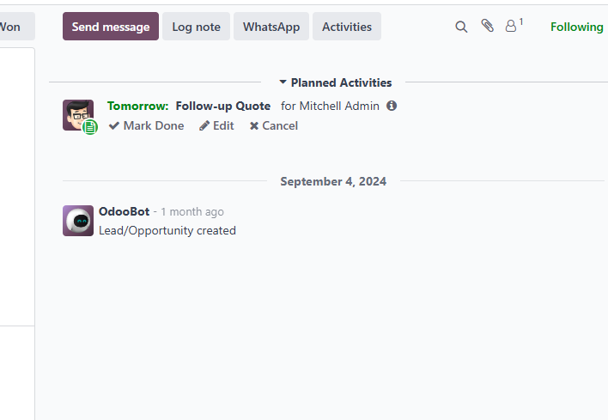The image size is (608, 420).
Task: Edit the Follow-up Quote activity
Action: 216,125
